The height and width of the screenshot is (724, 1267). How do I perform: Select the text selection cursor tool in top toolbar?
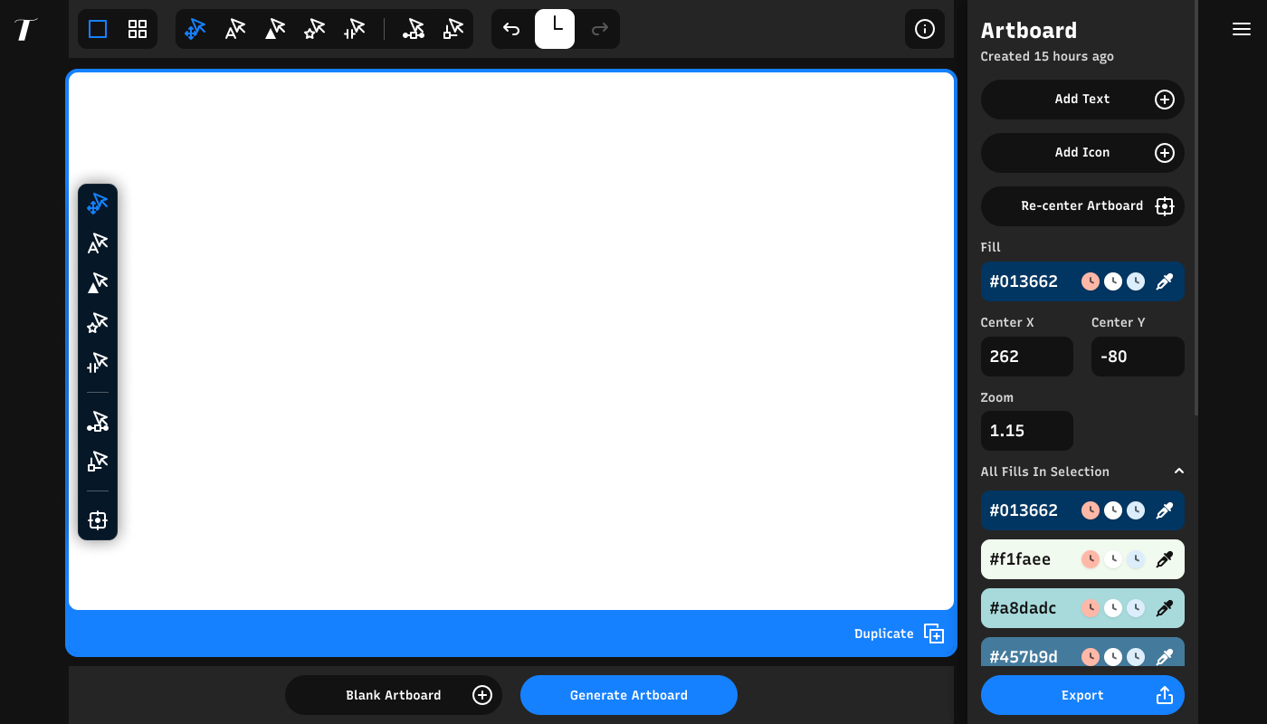point(235,29)
